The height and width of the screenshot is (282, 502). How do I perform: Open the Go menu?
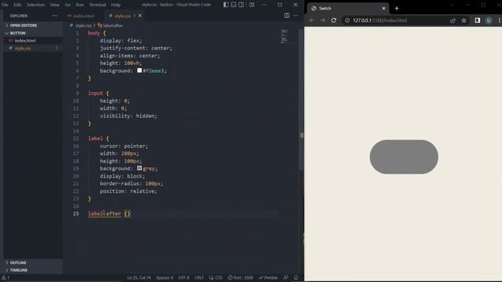67,5
